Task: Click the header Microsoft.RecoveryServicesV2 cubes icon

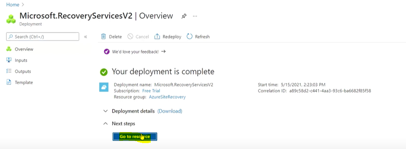Action: click(11, 19)
